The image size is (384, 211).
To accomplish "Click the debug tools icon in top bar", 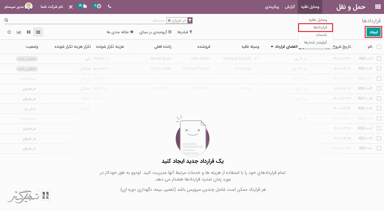I will [x=71, y=7].
